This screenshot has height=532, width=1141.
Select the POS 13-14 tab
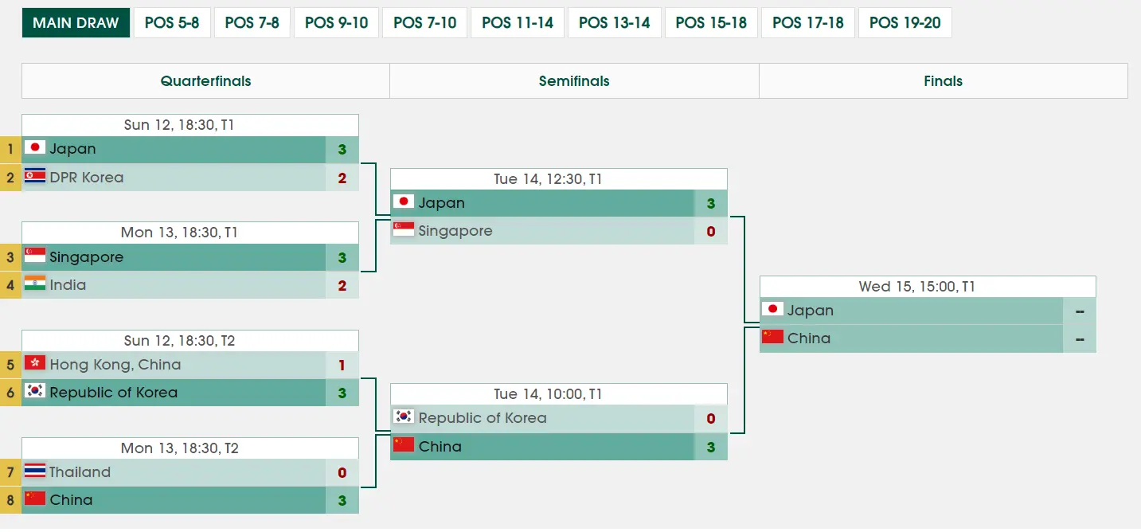615,23
